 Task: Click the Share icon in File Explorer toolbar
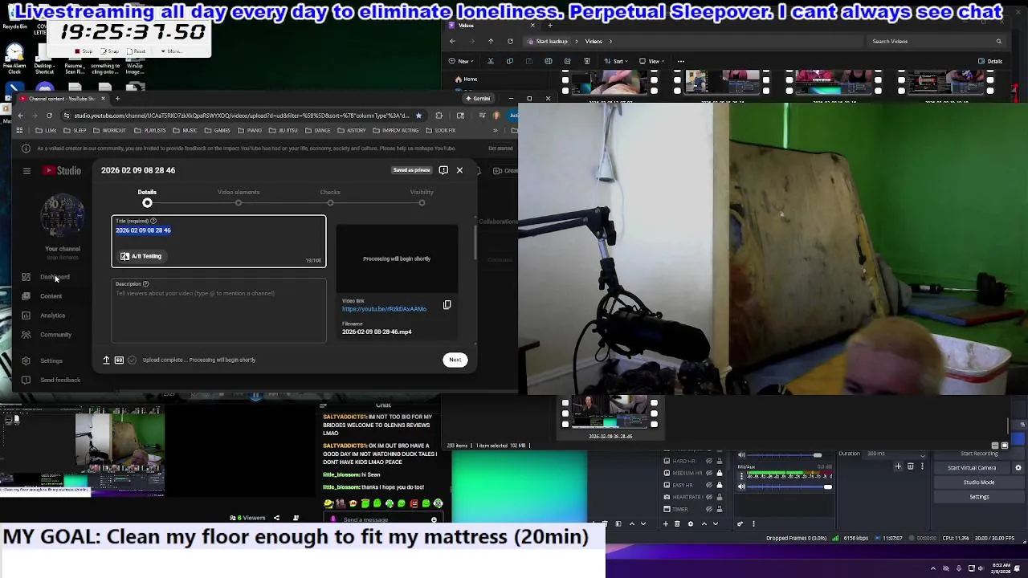568,61
